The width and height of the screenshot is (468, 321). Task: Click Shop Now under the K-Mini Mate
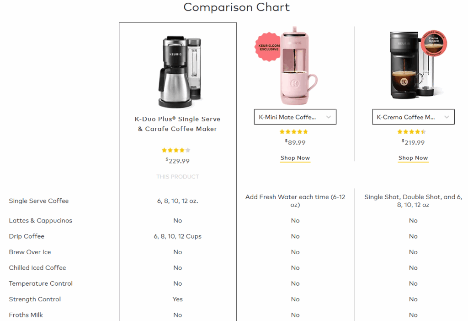(x=295, y=158)
